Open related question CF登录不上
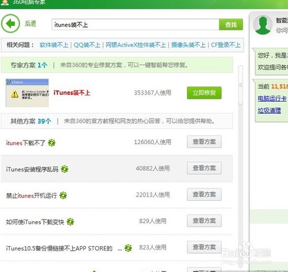The width and height of the screenshot is (288, 272). coord(226,45)
